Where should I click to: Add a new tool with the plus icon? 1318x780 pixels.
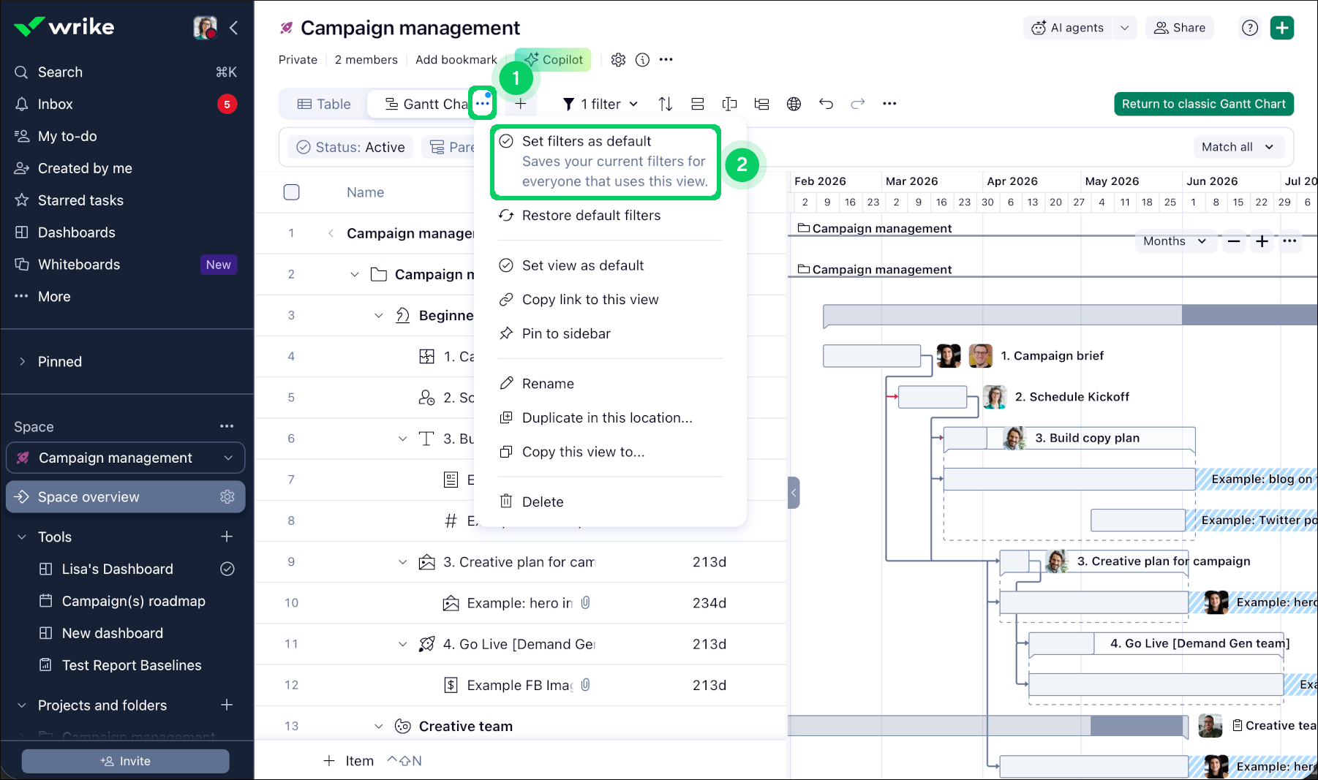point(227,537)
